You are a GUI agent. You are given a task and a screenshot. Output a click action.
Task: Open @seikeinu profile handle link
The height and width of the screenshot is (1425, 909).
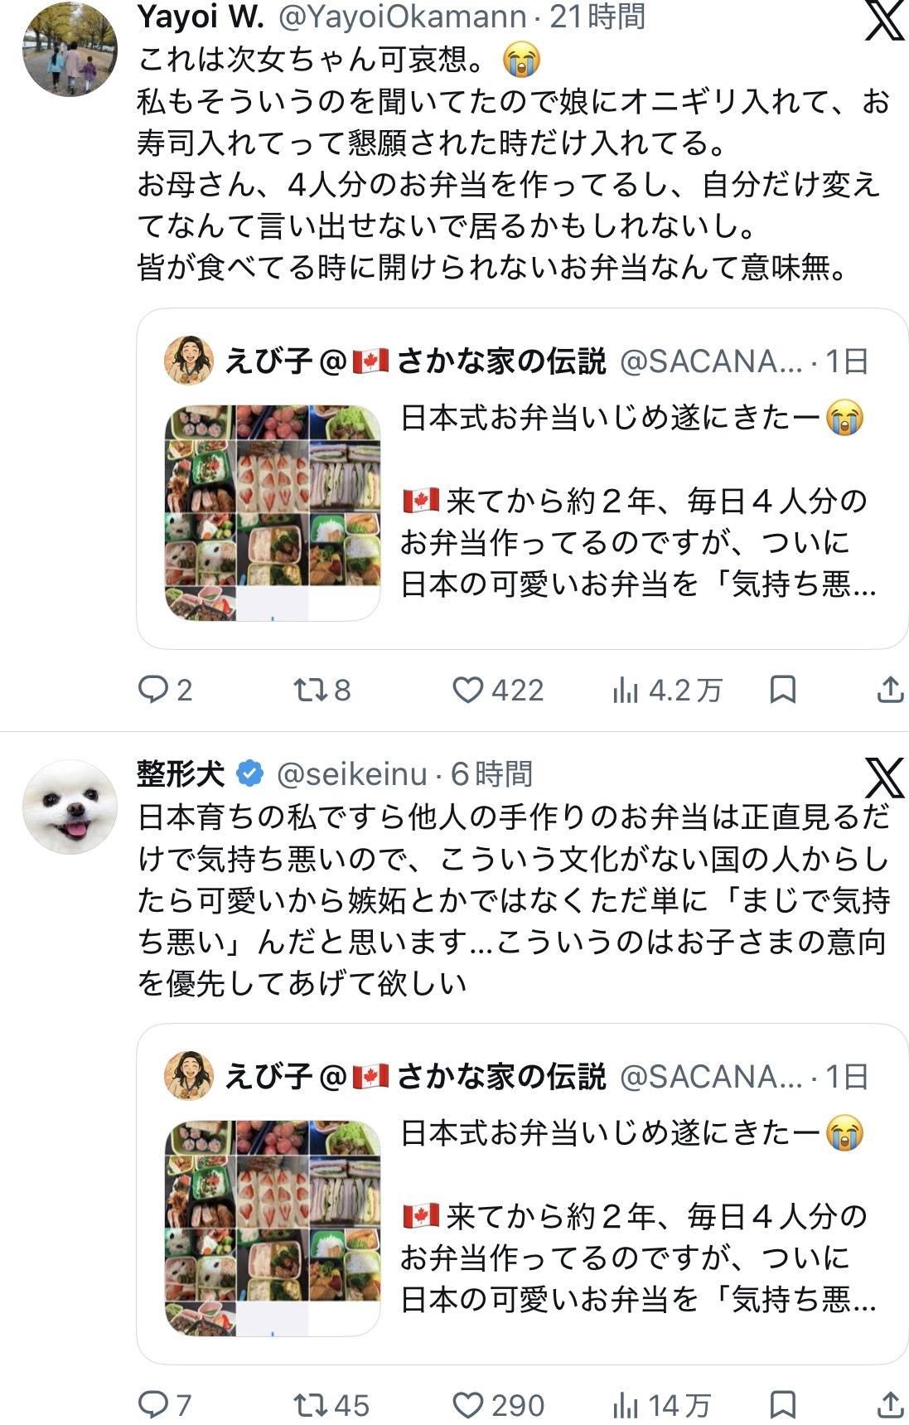(x=351, y=773)
